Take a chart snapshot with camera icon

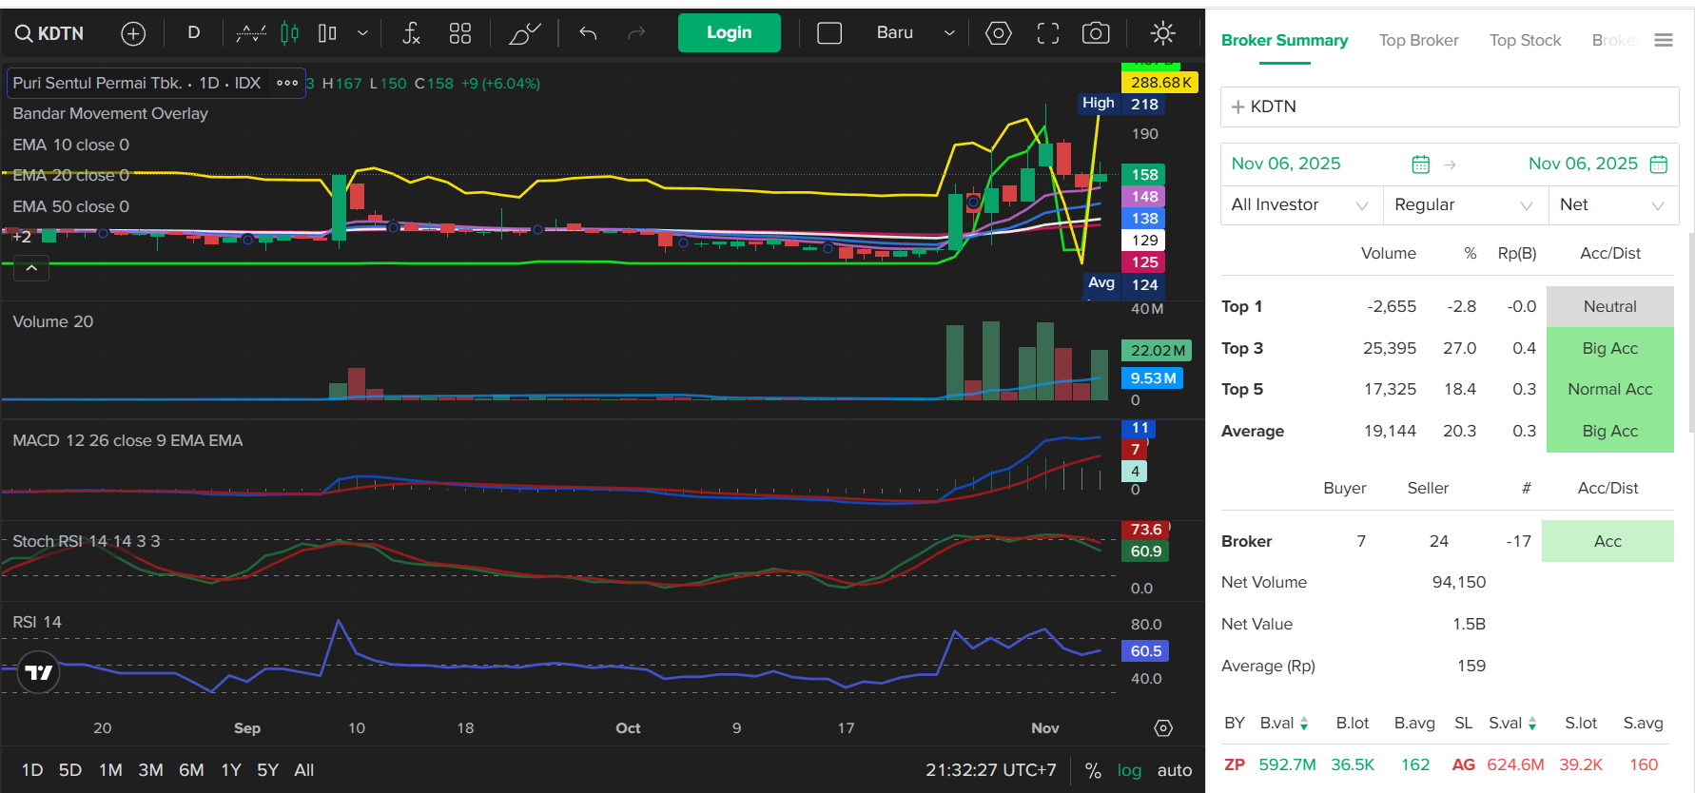point(1096,33)
